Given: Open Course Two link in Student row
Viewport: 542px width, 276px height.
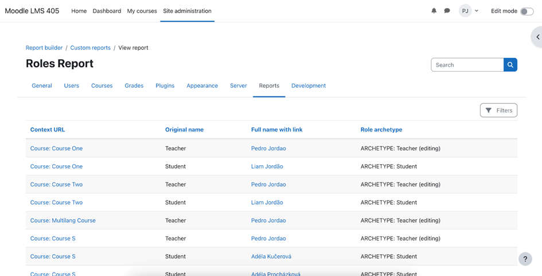Looking at the screenshot, I should click(56, 203).
